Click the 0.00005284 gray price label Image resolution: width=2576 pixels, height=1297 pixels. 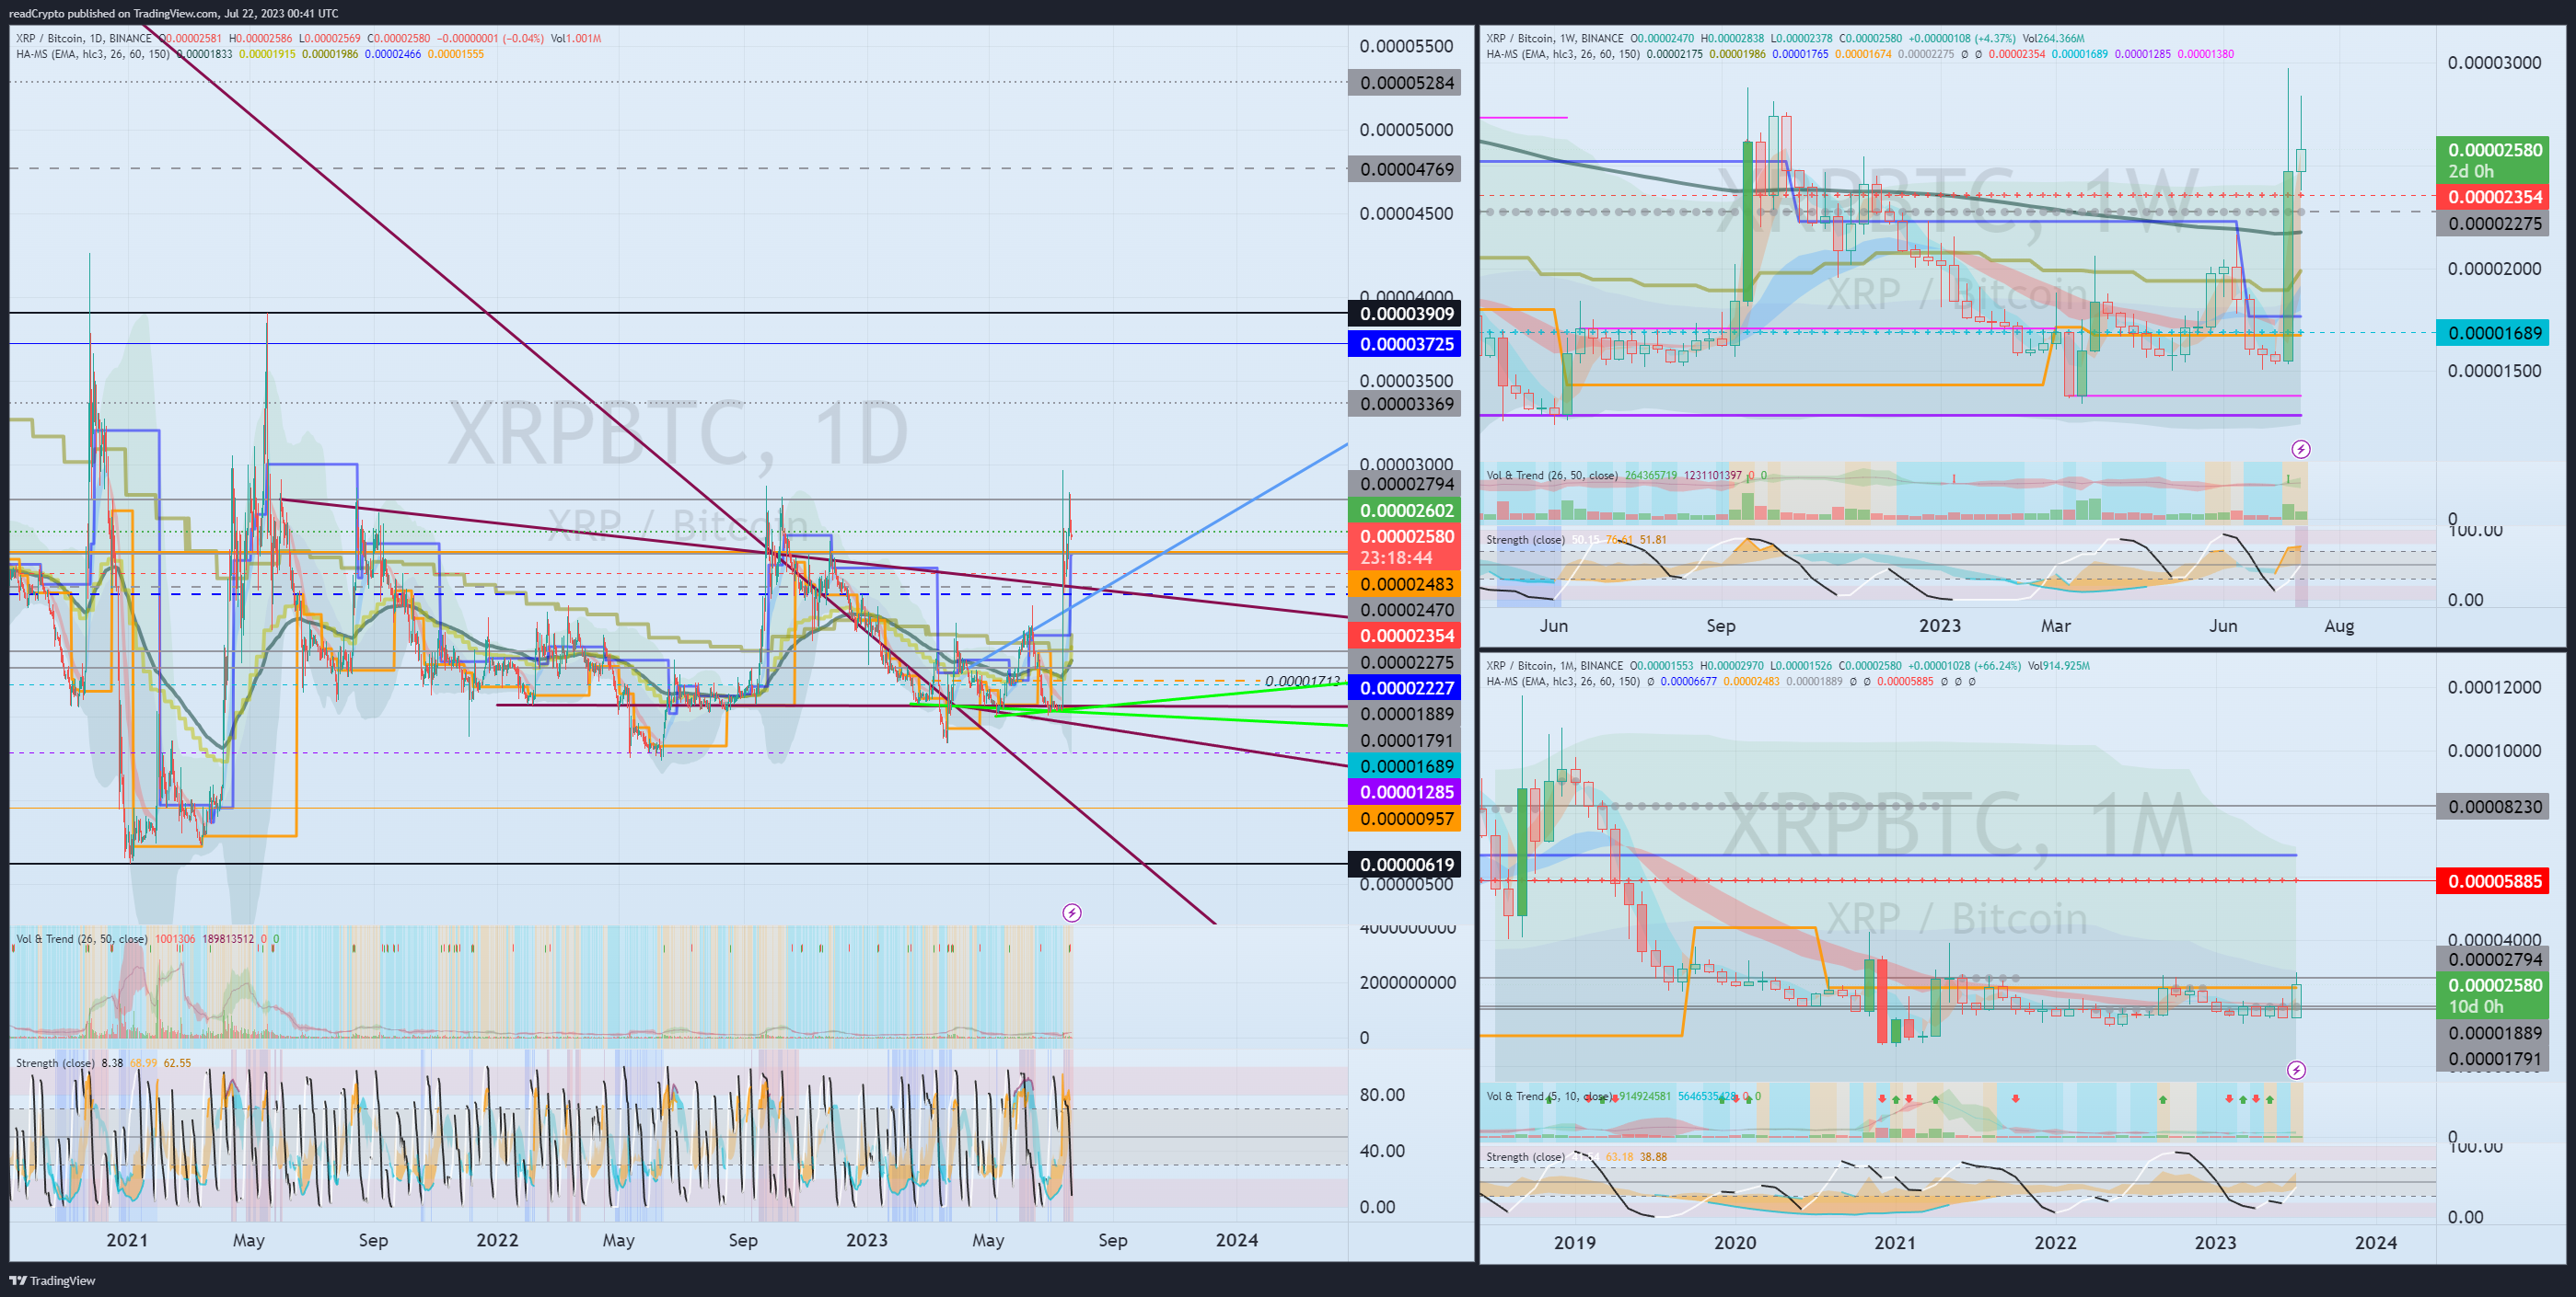1405,83
